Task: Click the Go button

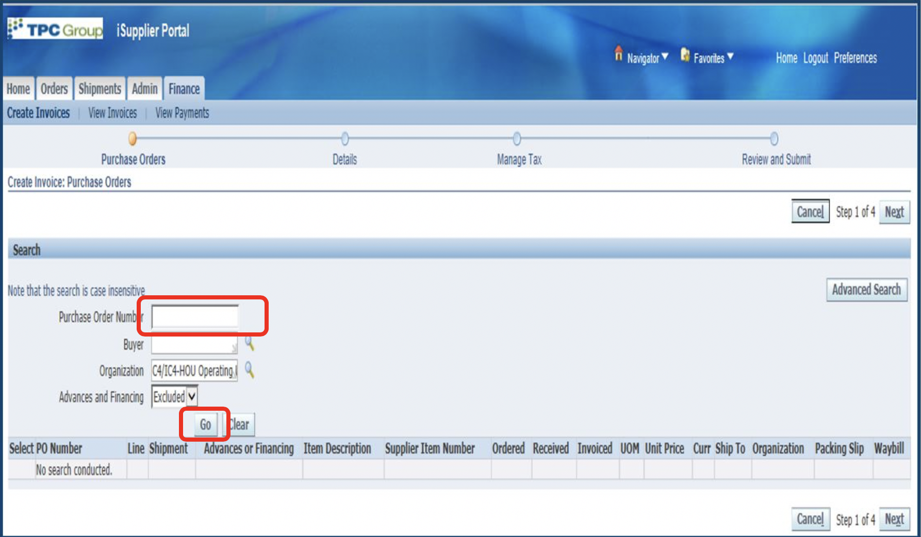Action: (x=205, y=425)
